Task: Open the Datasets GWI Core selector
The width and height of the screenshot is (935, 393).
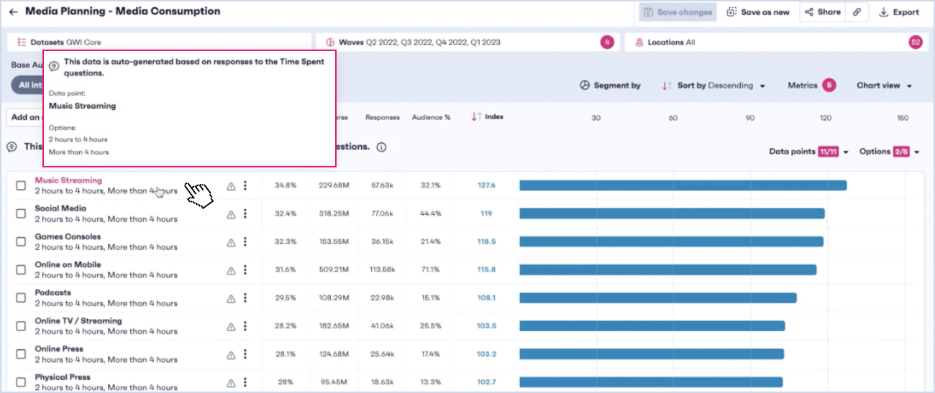Action: coord(160,42)
